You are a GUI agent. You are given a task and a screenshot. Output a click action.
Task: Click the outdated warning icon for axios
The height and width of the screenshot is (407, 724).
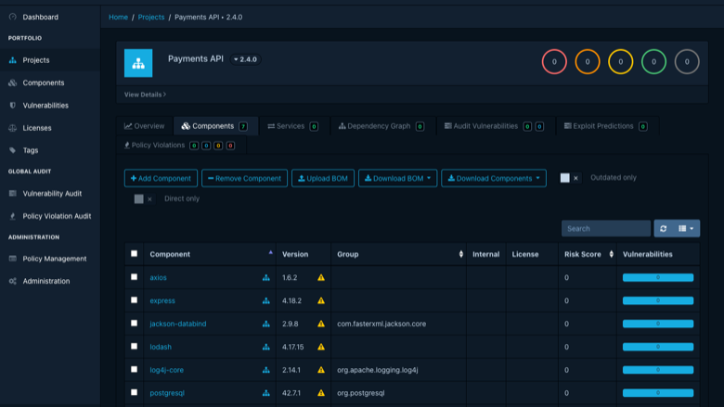tap(321, 277)
